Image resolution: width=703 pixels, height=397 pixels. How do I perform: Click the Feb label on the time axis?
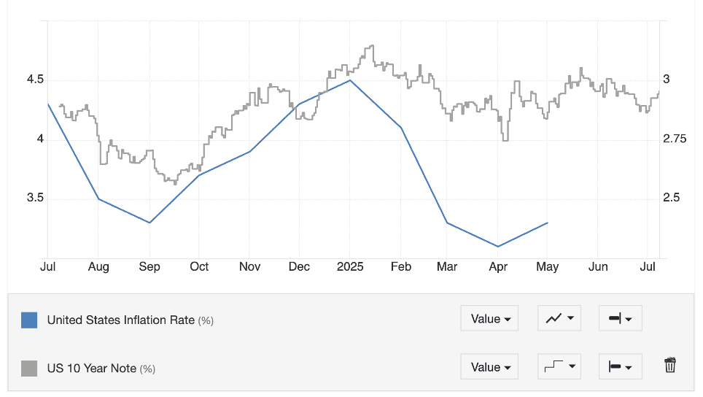(x=400, y=267)
